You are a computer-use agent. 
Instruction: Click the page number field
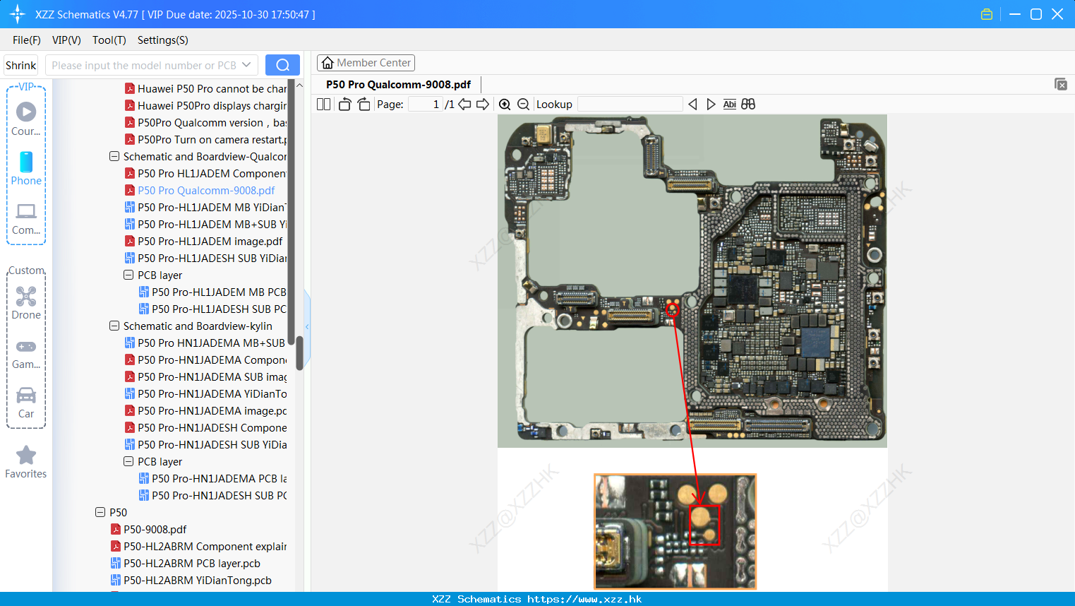pos(425,105)
